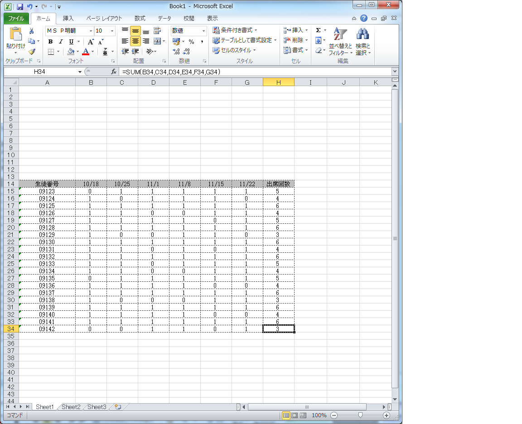Viewport: 522px width, 424px height.
Task: Click the Save icon in quick access toolbar
Action: click(x=20, y=7)
